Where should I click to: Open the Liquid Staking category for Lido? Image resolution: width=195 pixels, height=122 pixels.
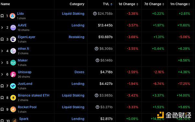click(x=73, y=14)
